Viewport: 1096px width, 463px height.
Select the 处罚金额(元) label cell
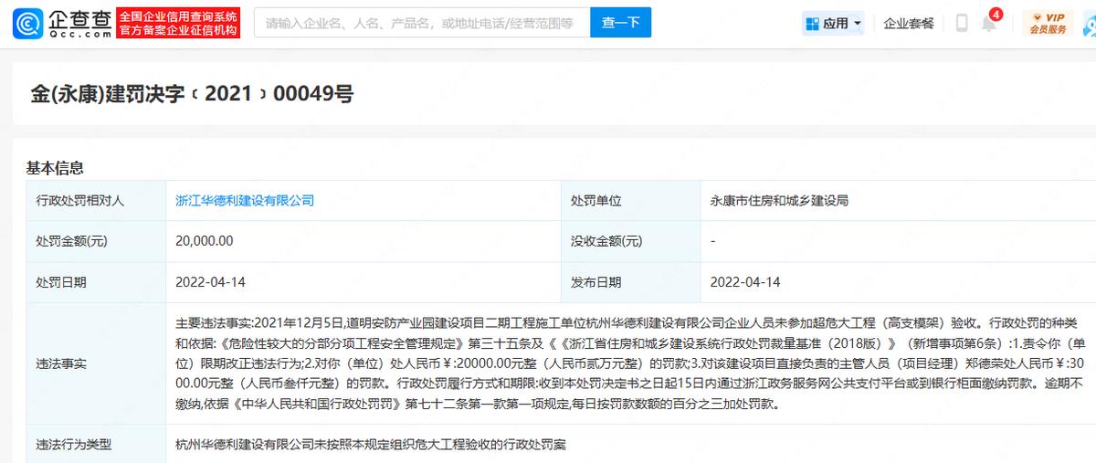click(x=96, y=241)
